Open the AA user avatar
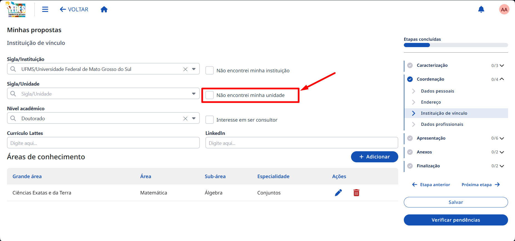The height and width of the screenshot is (241, 515). [504, 9]
